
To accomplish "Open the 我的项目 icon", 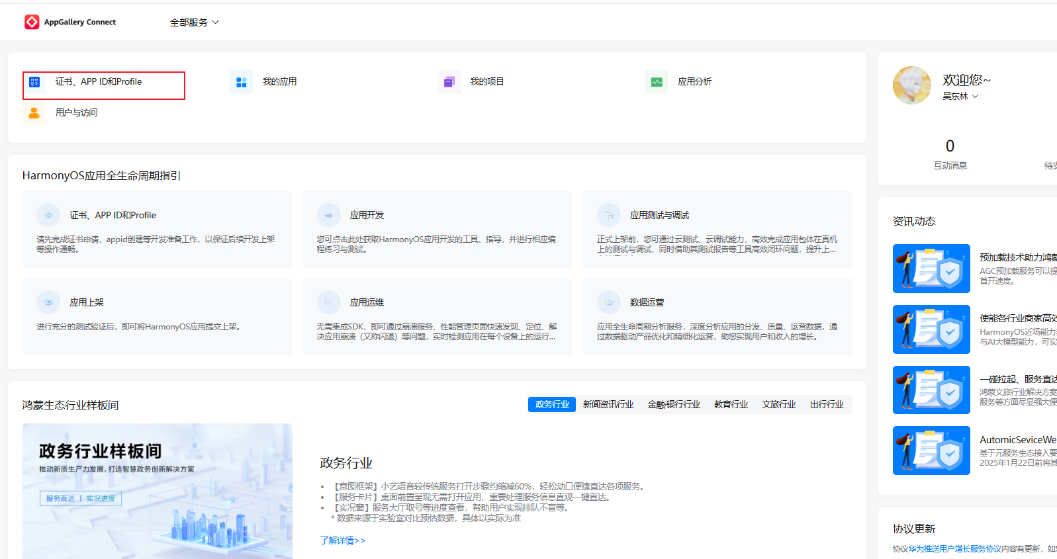I will (449, 82).
